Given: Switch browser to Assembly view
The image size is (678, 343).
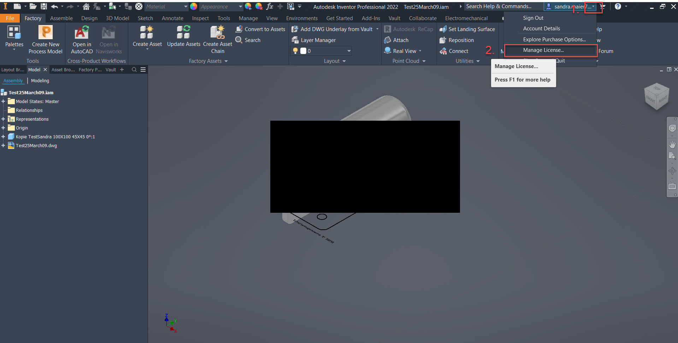Looking at the screenshot, I should (13, 81).
